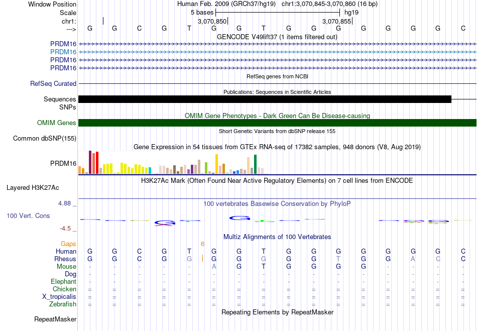Select the Mouse species label
This screenshot has width=477, height=331.
(x=66, y=267)
